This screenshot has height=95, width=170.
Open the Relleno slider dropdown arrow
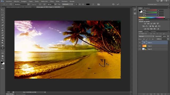[168, 39]
